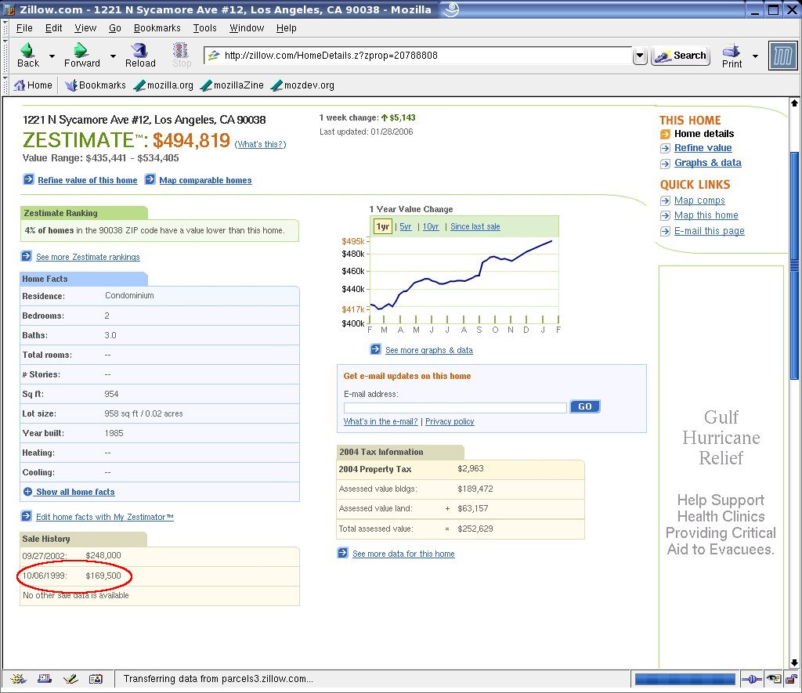Follow See more Zestimate rankings link

click(x=88, y=257)
